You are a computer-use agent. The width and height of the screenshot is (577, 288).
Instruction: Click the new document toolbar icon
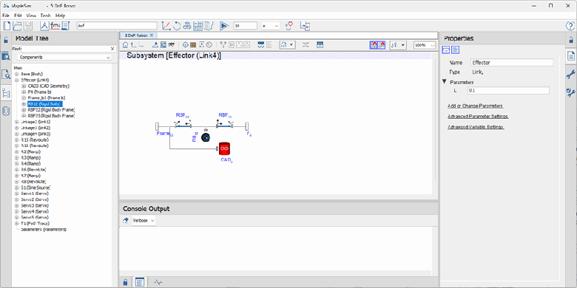pyautogui.click(x=7, y=25)
